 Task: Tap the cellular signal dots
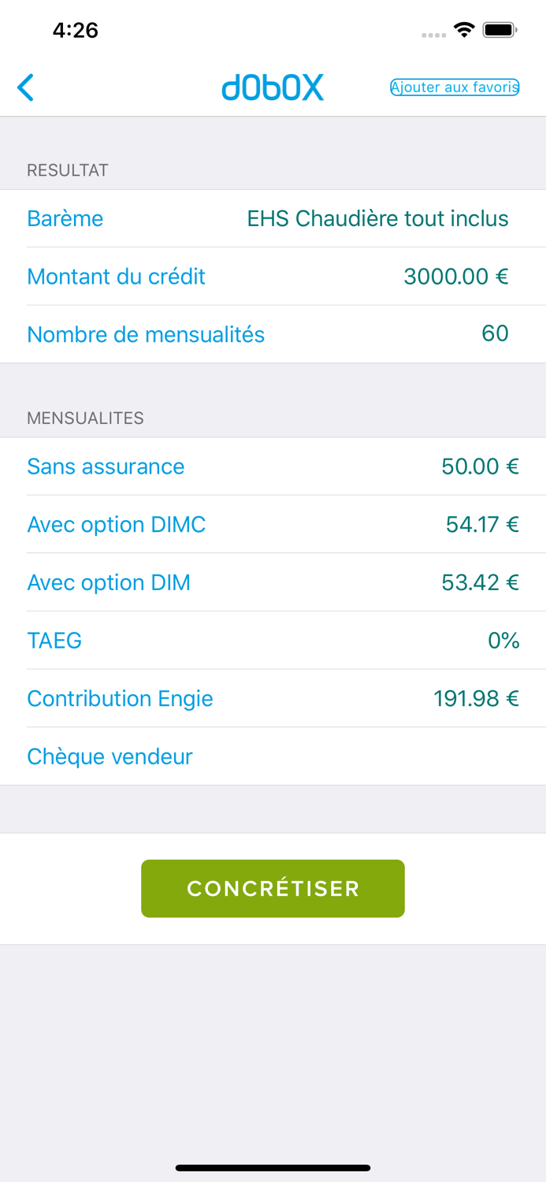point(434,35)
